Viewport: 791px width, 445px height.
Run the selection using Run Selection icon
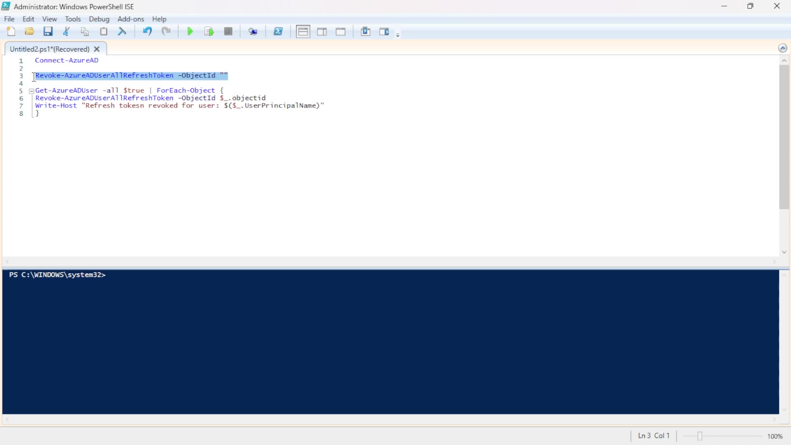coord(209,31)
